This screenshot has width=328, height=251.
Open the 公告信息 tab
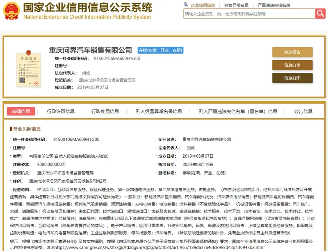(303, 111)
